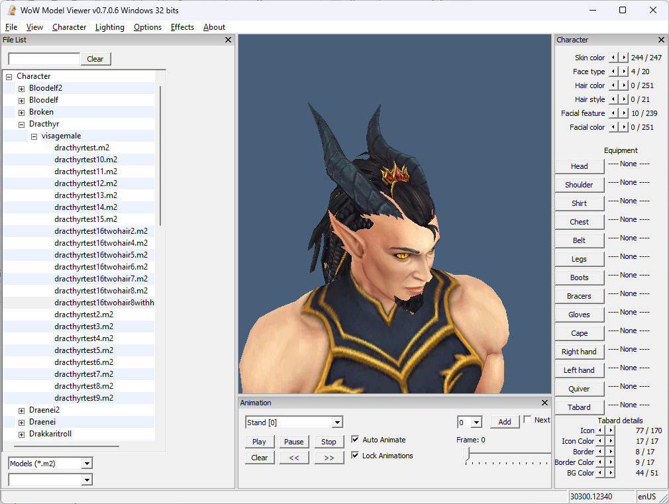Open the Character menu
The image size is (669, 504).
click(69, 27)
